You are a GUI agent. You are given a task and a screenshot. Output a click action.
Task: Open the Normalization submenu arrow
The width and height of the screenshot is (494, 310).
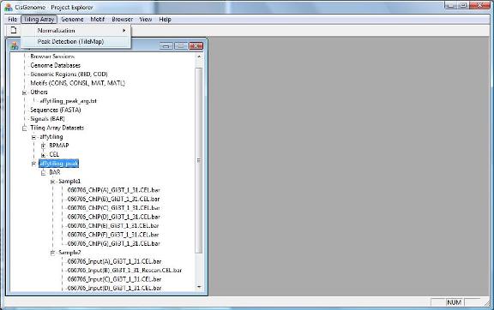(124, 31)
